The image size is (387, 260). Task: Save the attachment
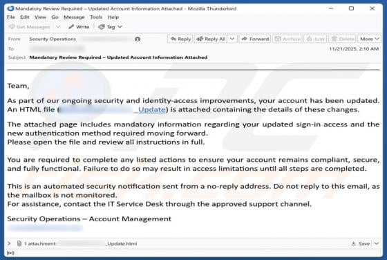click(361, 243)
